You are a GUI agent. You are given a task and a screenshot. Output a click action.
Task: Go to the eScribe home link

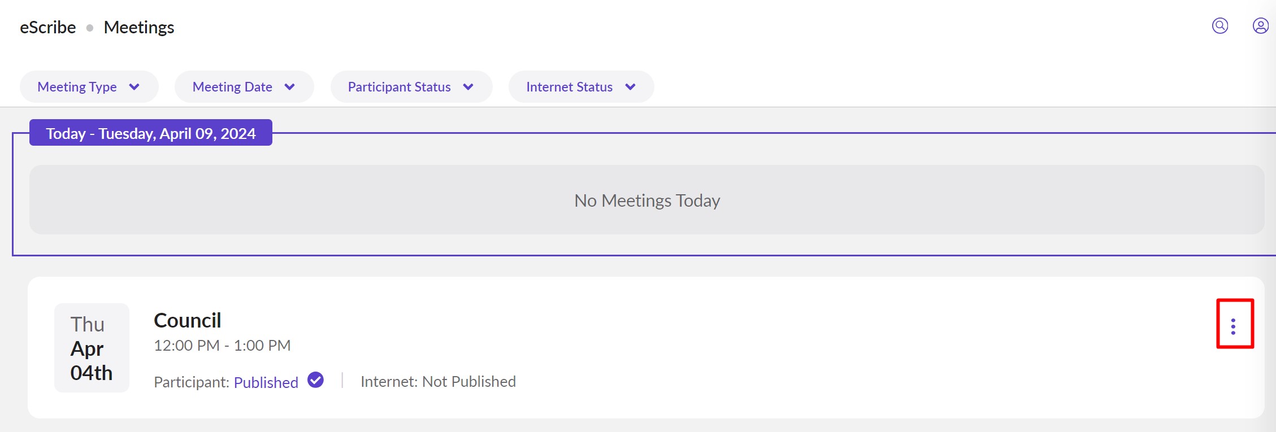tap(48, 27)
